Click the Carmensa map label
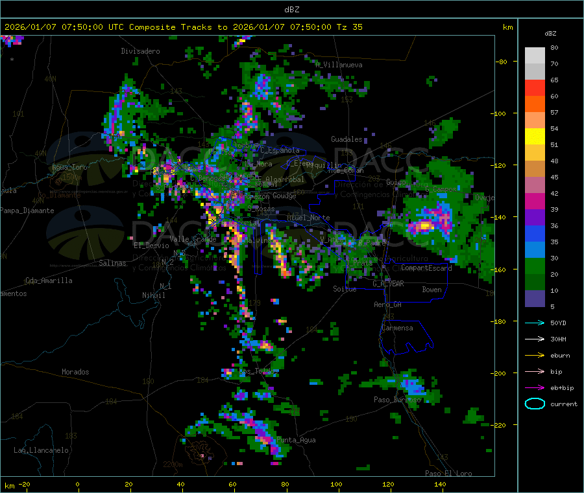The width and height of the screenshot is (584, 493). pos(397,328)
